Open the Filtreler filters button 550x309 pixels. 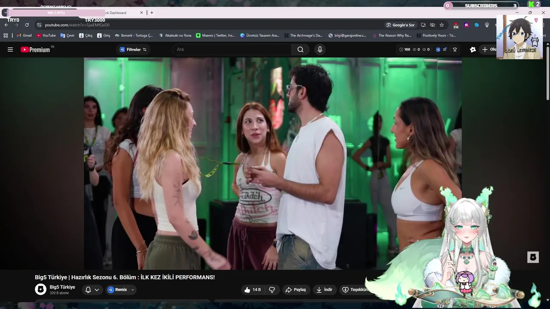(x=133, y=49)
